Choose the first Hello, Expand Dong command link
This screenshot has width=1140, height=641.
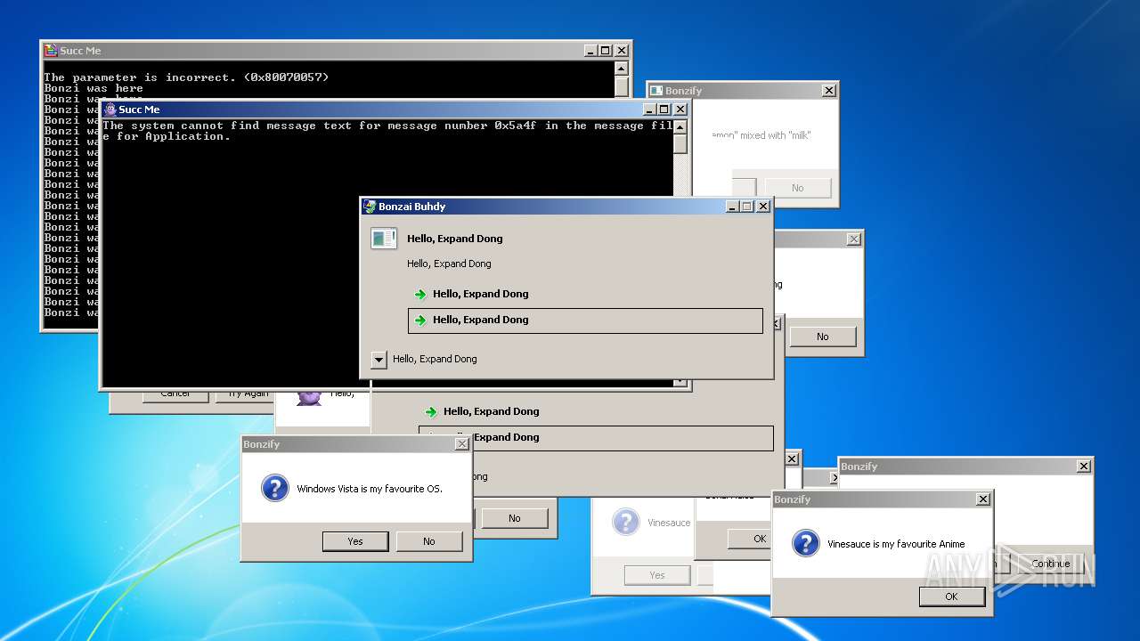[585, 294]
